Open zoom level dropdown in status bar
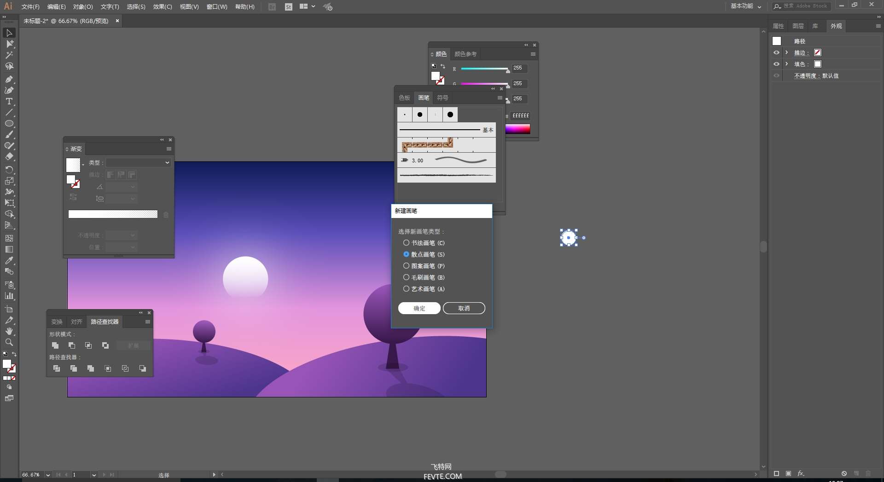The image size is (884, 482). 48,475
